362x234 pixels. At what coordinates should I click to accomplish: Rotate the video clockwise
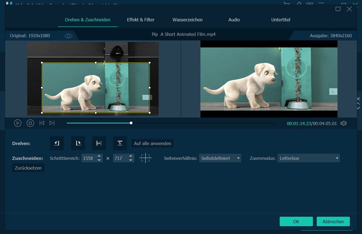(78, 143)
